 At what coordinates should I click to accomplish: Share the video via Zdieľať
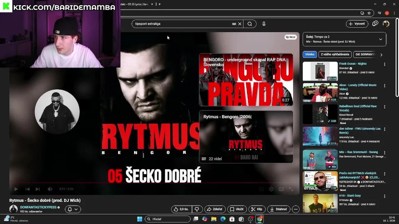coord(214,209)
